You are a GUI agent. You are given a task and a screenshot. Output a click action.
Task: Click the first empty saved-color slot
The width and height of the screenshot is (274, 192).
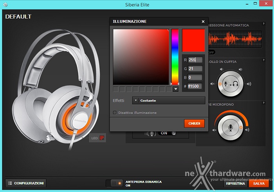coord(116,89)
